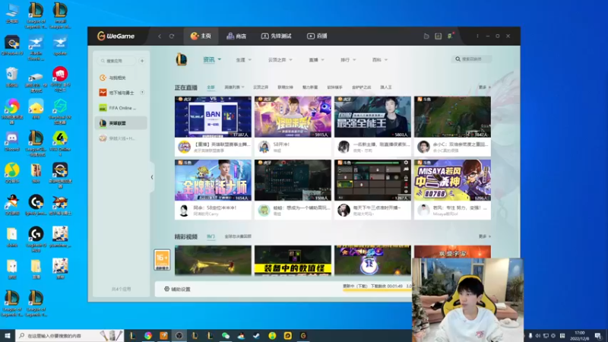Screen dimensions: 608x342
Task: Open the BAN match live stream thumbnail
Action: [x=213, y=117]
